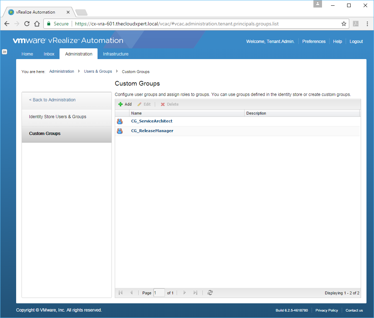Click the browser home icon
This screenshot has width=374, height=318.
(37, 24)
